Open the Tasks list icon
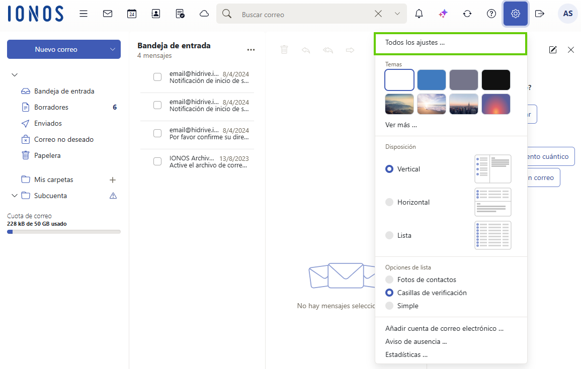The image size is (581, 369). click(180, 14)
